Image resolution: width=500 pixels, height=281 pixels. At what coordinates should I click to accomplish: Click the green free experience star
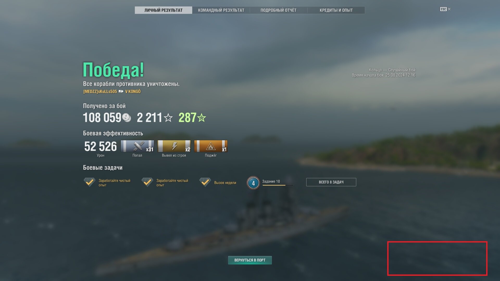(x=202, y=118)
